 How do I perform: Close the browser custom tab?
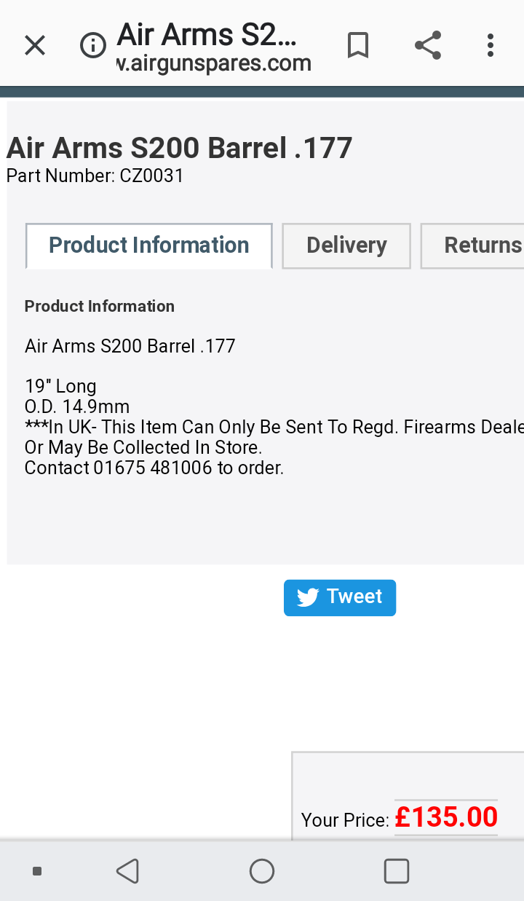point(35,46)
